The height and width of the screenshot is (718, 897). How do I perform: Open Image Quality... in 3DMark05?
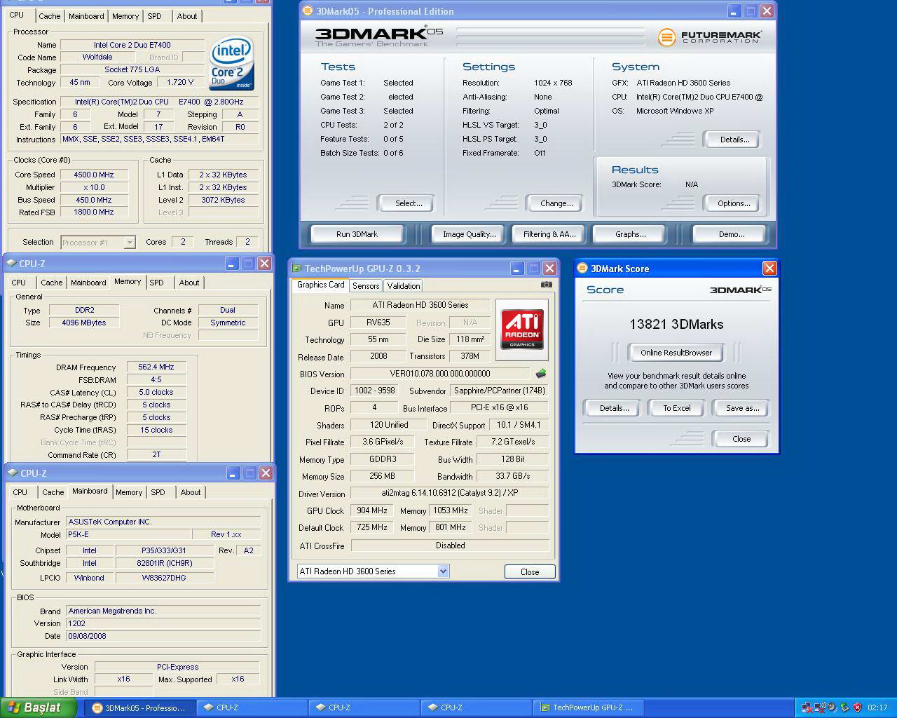(x=469, y=234)
